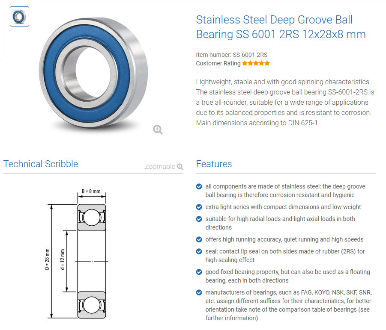The width and height of the screenshot is (386, 330).
Task: Click the bearing thumbnail image
Action: click(19, 16)
